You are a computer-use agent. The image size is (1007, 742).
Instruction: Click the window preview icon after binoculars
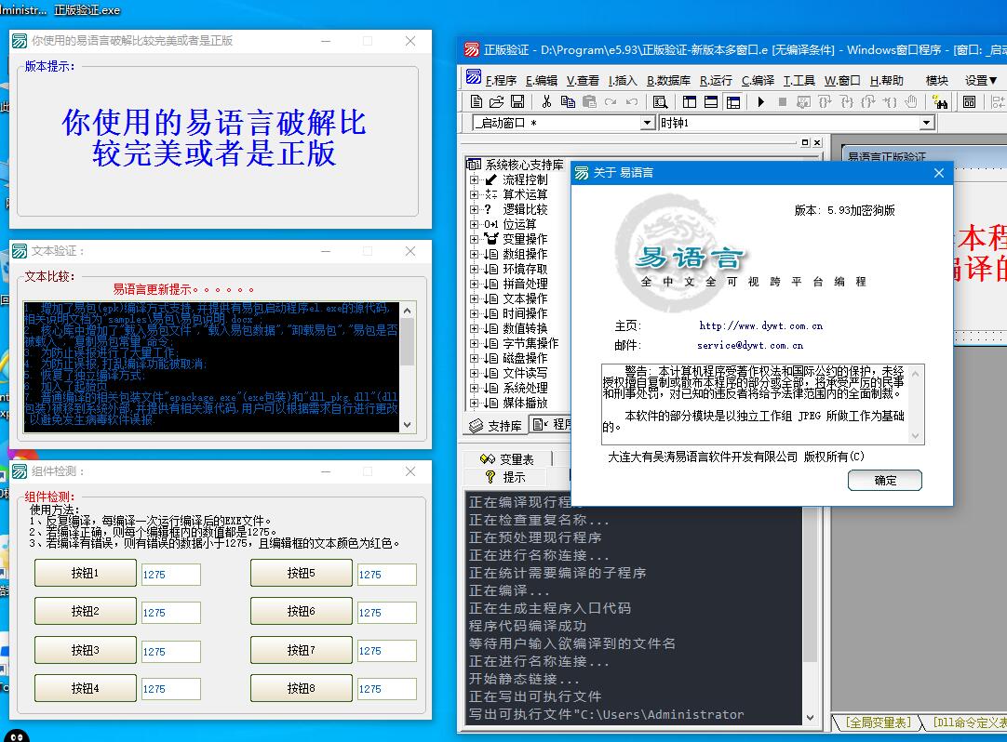click(969, 101)
